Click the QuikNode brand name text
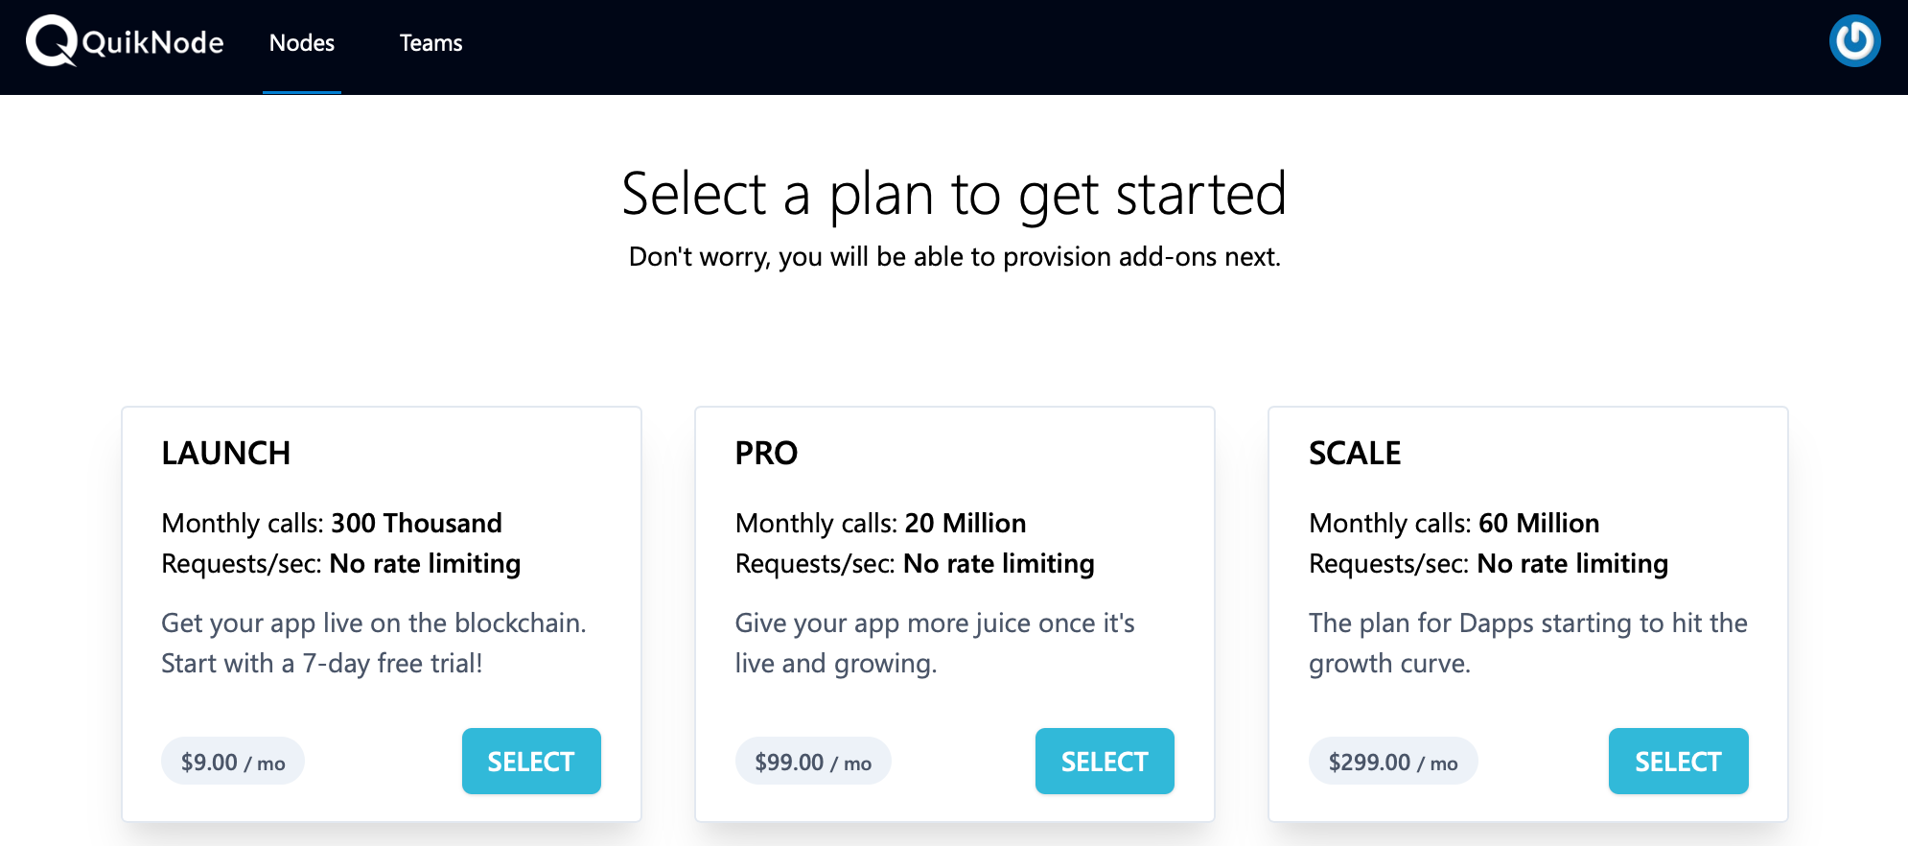The width and height of the screenshot is (1908, 846). [x=153, y=43]
